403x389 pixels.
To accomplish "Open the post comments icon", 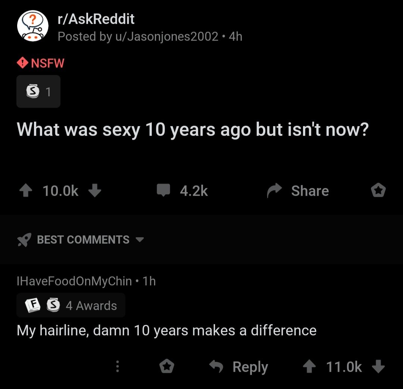I will pyautogui.click(x=163, y=190).
